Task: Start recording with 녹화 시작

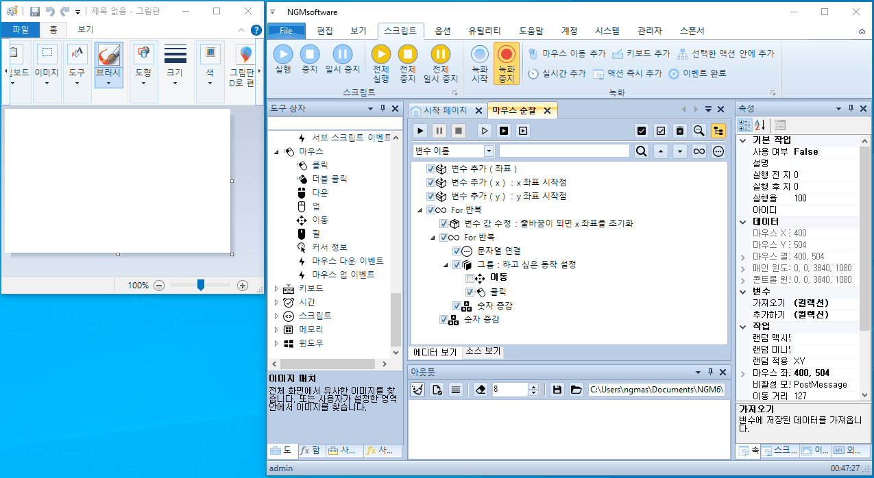Action: 480,64
